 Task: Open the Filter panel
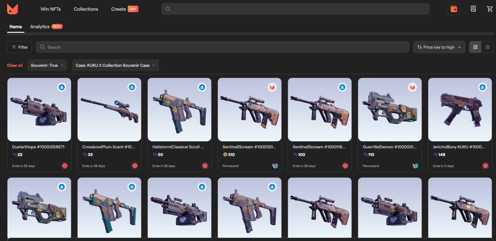20,47
